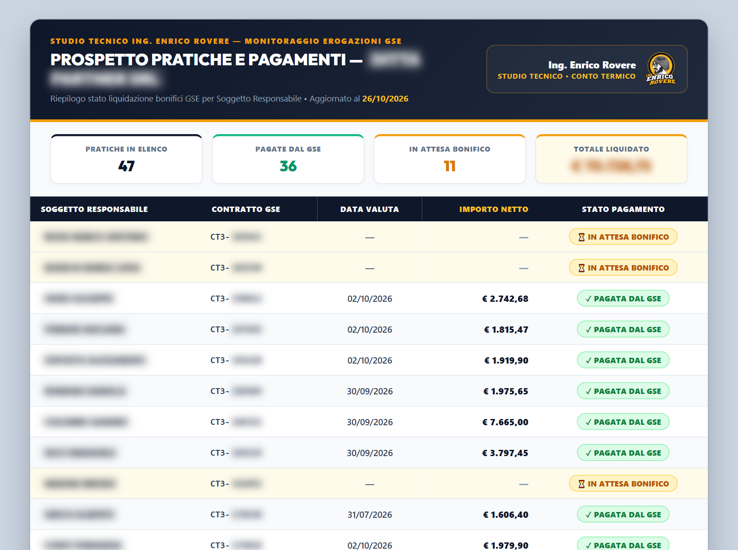Open the 'Pagate dal GSE' summary card
Viewport: 738px width, 550px height.
point(288,159)
